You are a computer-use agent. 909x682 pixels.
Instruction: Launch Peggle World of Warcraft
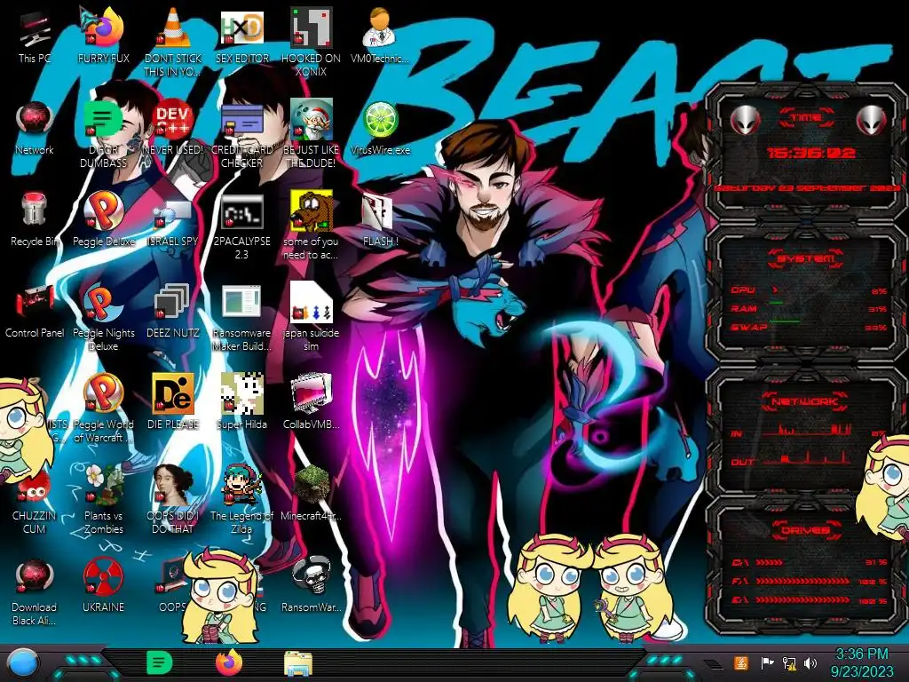pyautogui.click(x=103, y=408)
